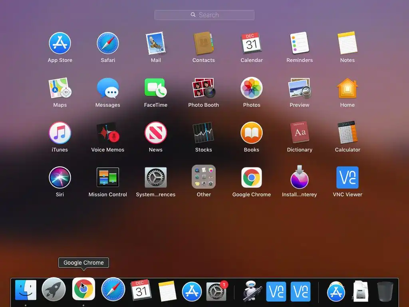Viewport: 409px width, 307px height.
Task: Open App Store from the Launchpad grid
Action: (60, 43)
